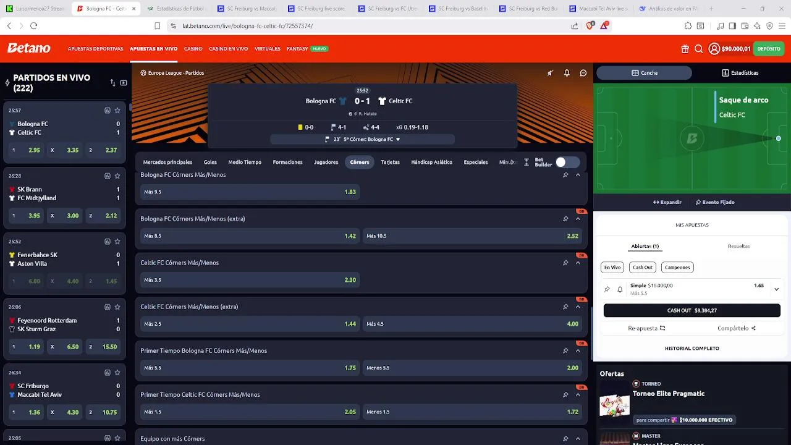Screen dimensions: 791x445
Task: Open Virtuales menu item
Action: [267, 49]
